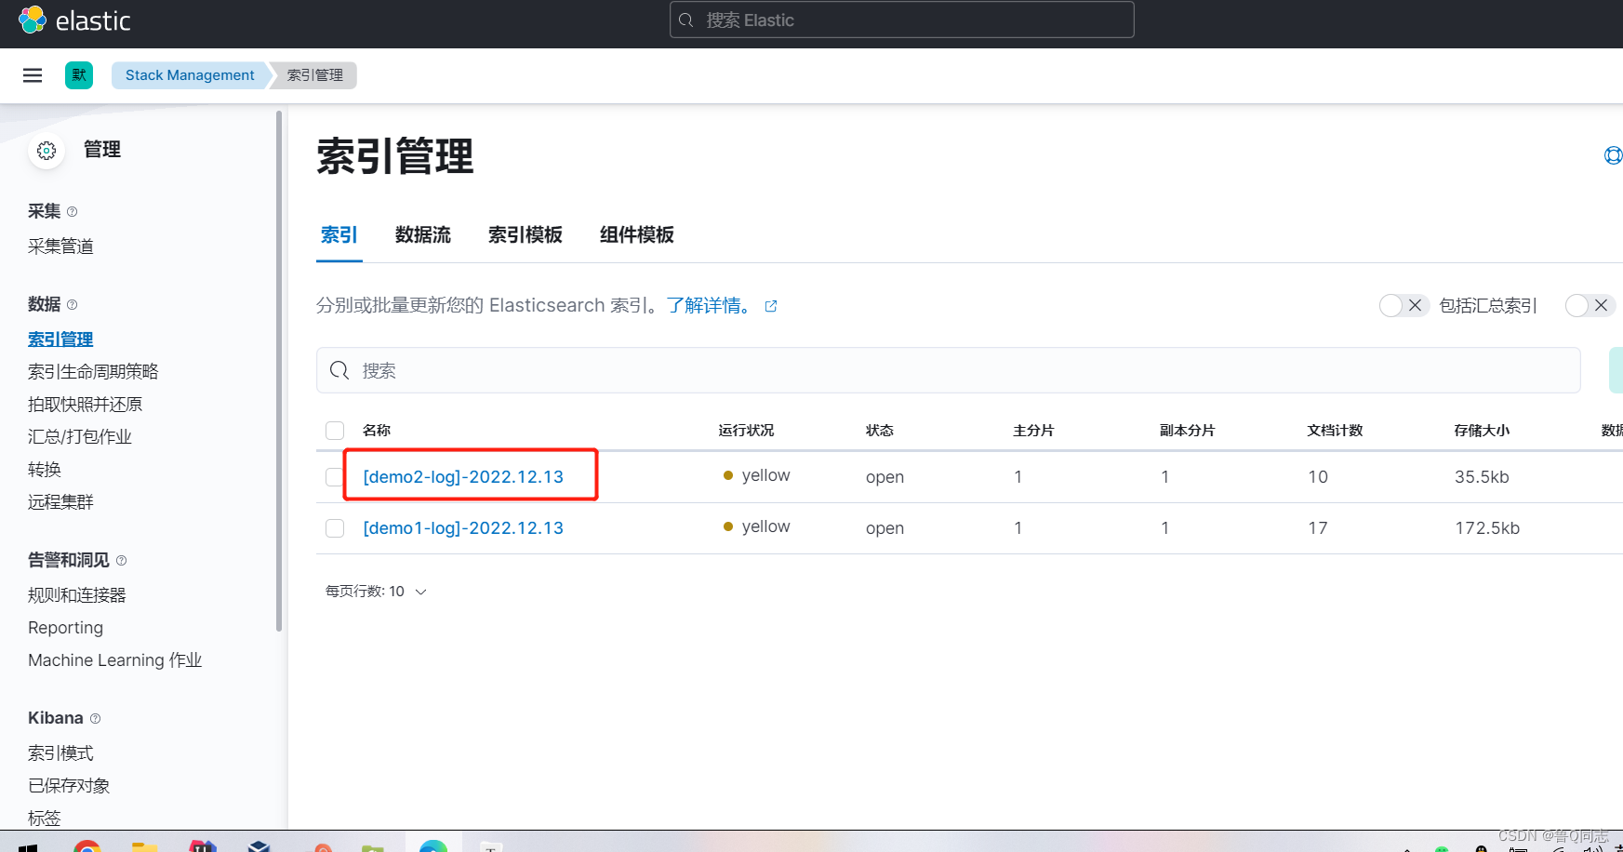1623x852 pixels.
Task: Click the gear icon beside 管理
Action: coord(47,151)
